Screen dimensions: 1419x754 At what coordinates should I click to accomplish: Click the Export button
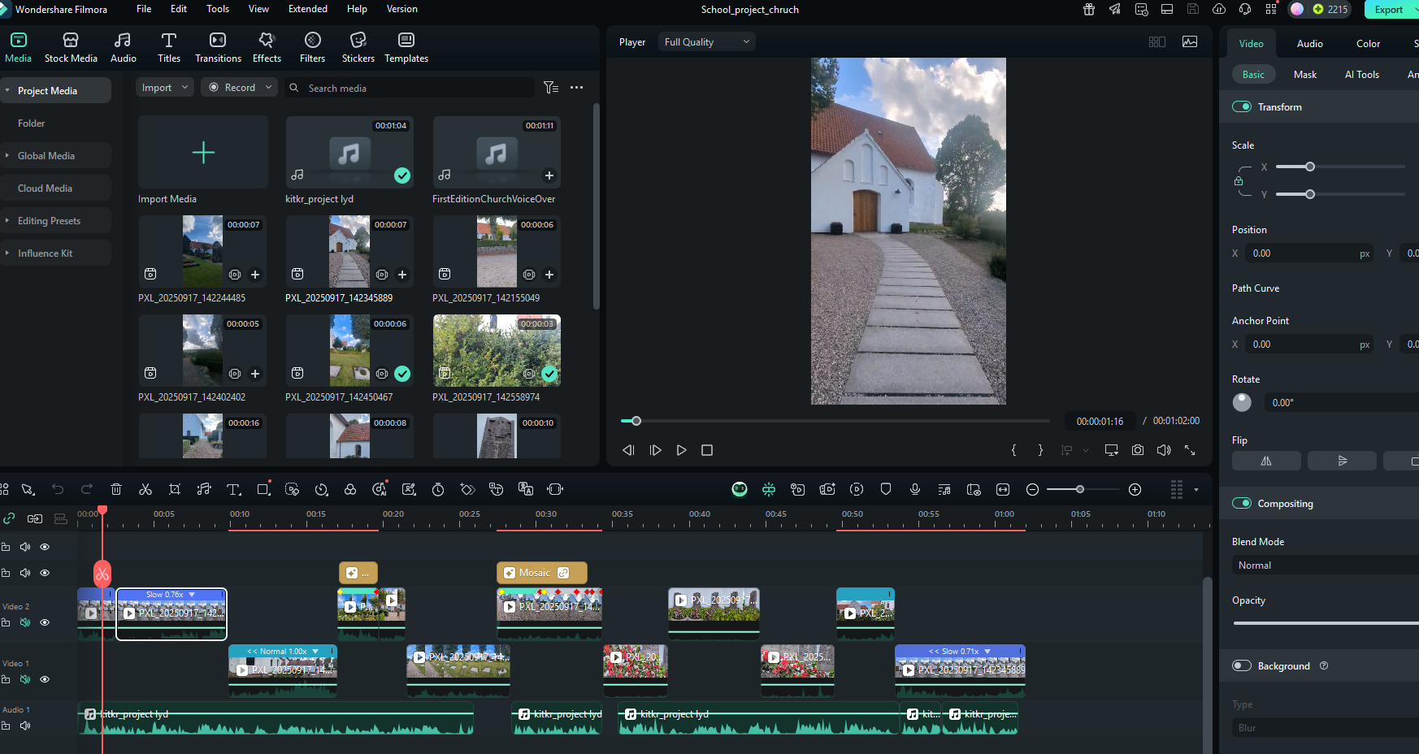[1388, 10]
